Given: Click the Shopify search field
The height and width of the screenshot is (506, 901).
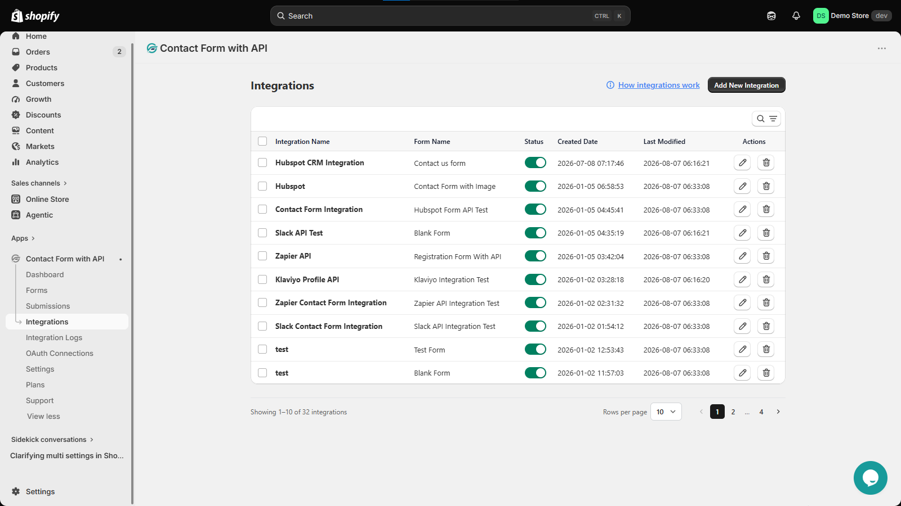Looking at the screenshot, I should pos(450,16).
